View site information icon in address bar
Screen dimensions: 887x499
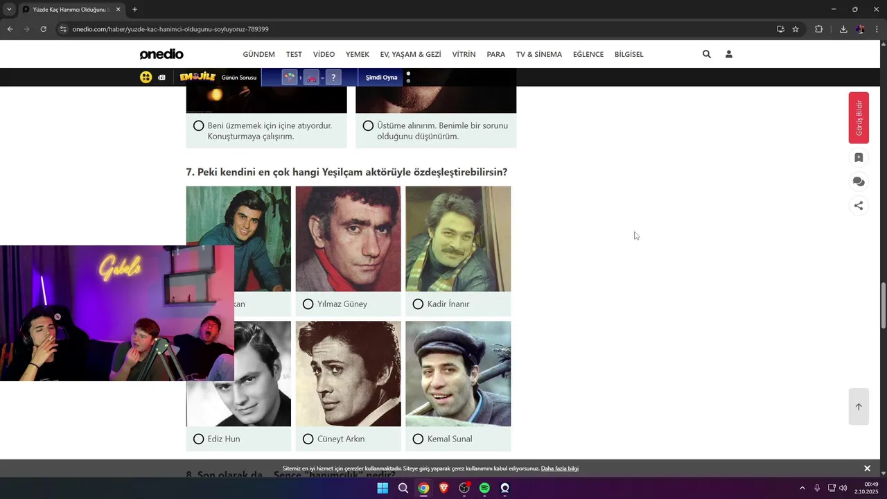pos(63,29)
